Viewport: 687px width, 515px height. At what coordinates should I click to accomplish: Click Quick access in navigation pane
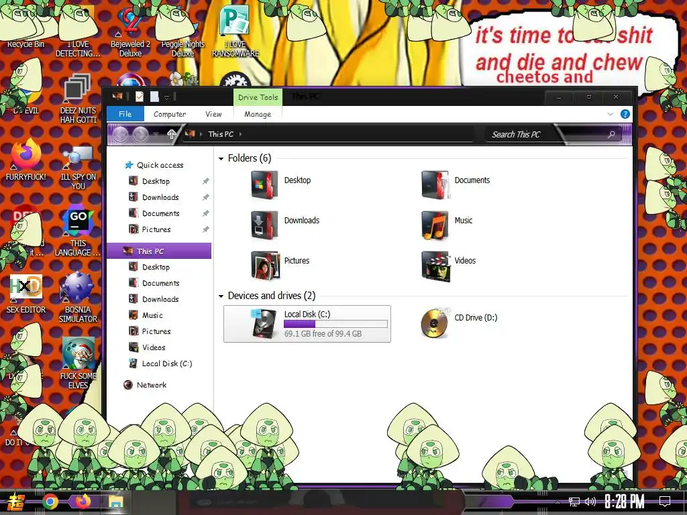160,165
